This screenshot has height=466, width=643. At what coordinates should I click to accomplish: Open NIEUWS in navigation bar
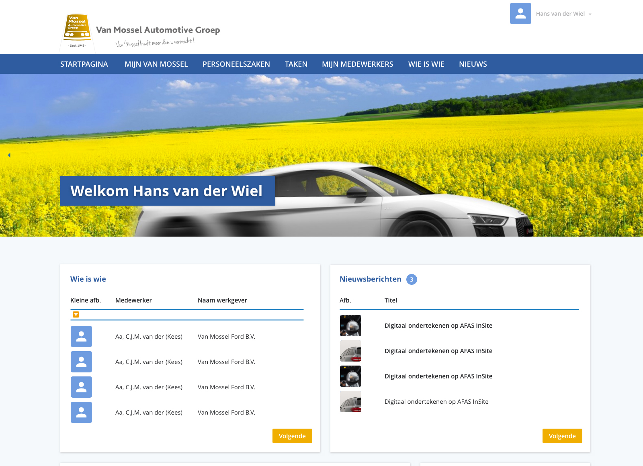[x=473, y=64]
